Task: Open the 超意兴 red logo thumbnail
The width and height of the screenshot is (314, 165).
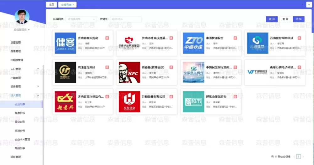Action: pyautogui.click(x=65, y=101)
